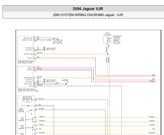
Task: Click the resistor symbols under isolate status
Action: click(28, 101)
